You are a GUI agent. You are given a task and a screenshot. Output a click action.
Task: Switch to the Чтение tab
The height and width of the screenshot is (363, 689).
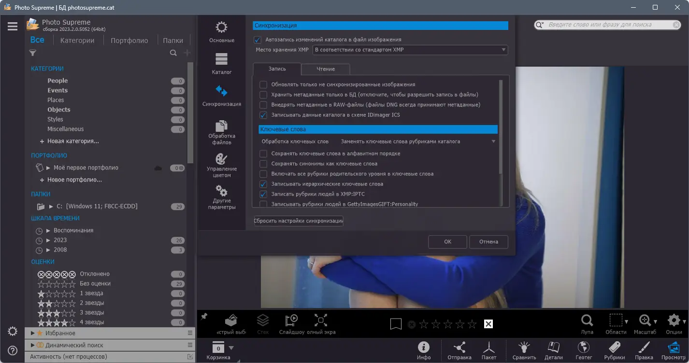click(x=326, y=69)
